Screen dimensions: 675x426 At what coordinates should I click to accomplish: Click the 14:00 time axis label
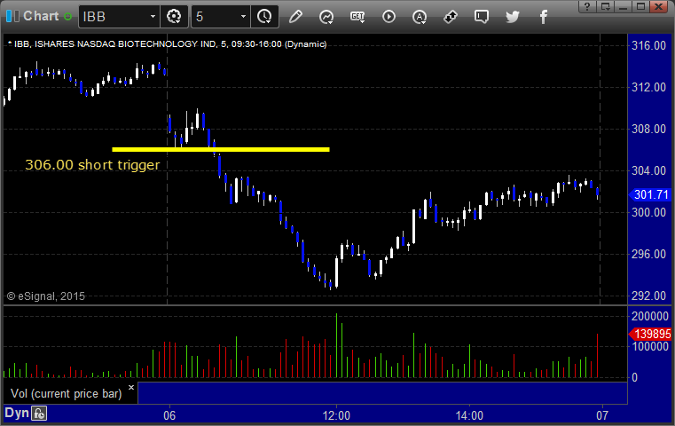(469, 415)
